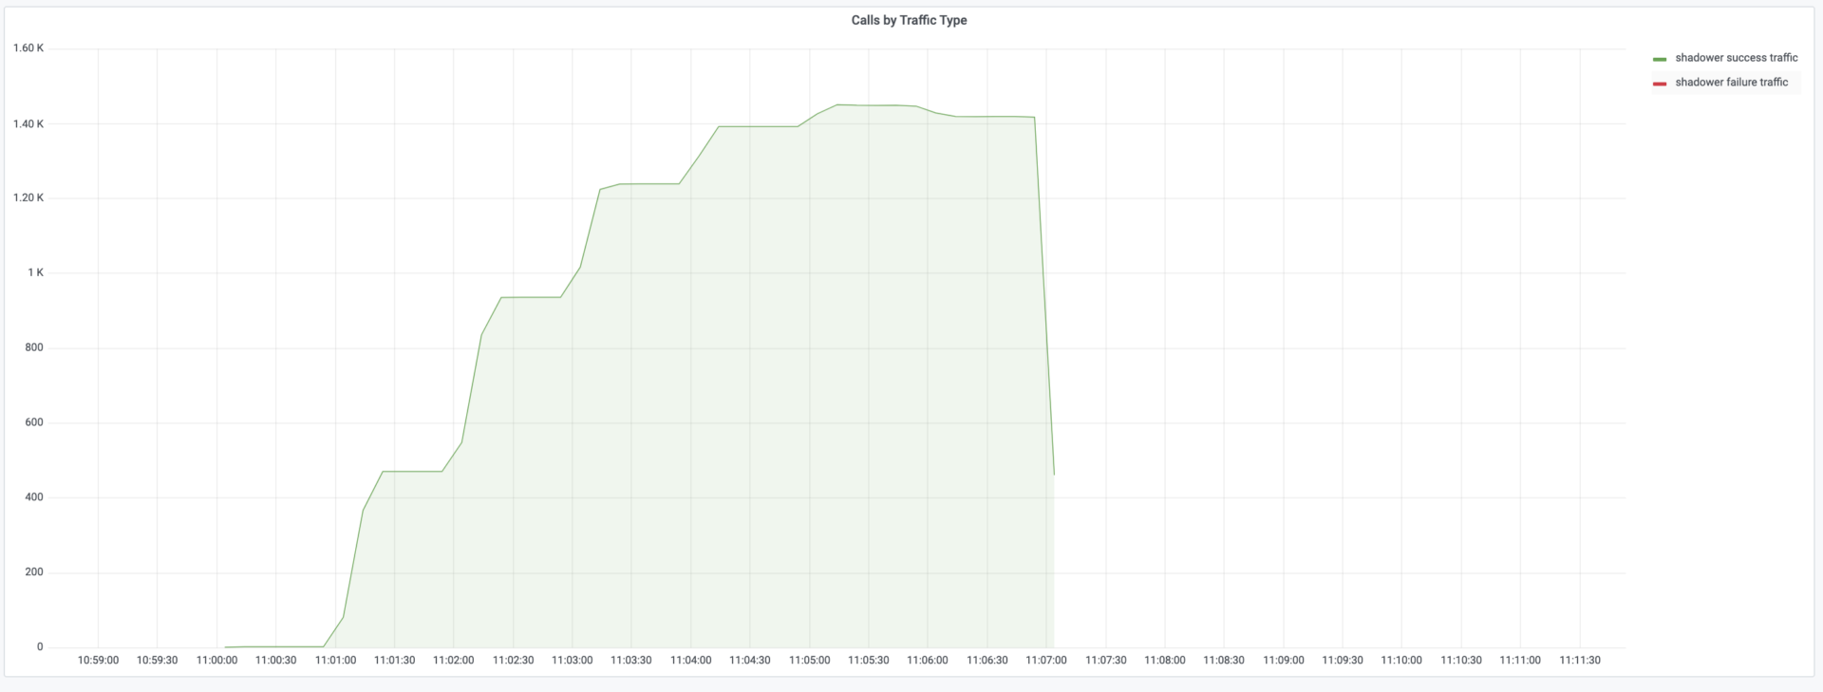Click the 11:07:00 time axis label
1823x692 pixels.
click(1046, 661)
